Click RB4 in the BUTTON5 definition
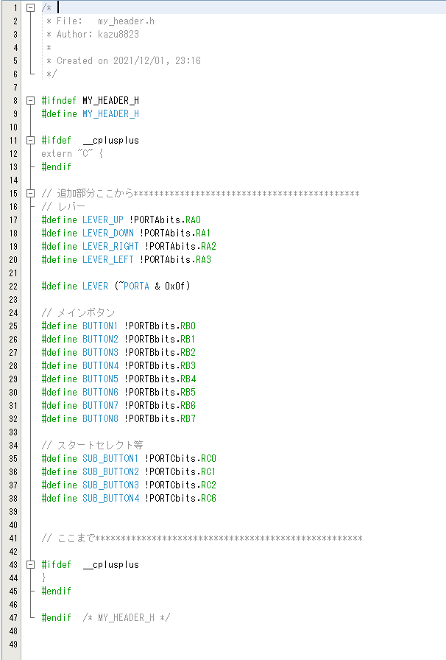The height and width of the screenshot is (660, 446). click(188, 379)
